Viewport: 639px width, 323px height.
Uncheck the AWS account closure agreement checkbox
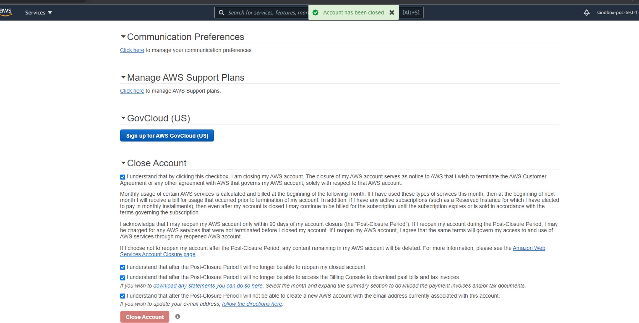point(122,177)
